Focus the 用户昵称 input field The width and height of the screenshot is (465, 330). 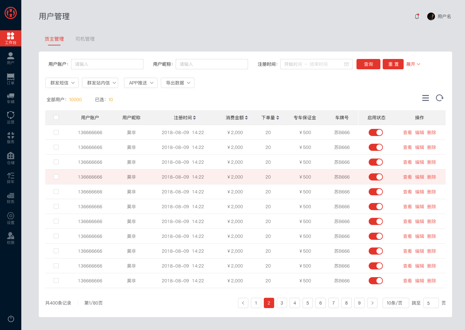[x=212, y=64]
